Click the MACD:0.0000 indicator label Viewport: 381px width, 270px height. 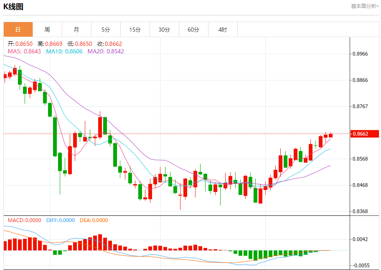[x=25, y=220]
